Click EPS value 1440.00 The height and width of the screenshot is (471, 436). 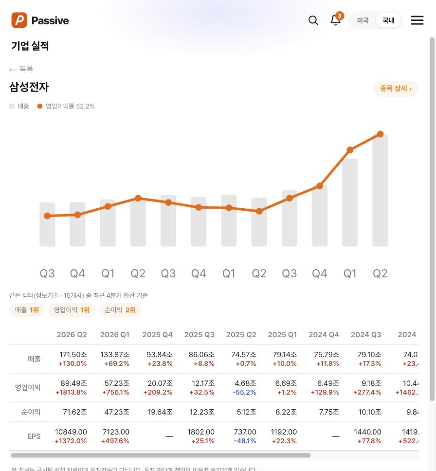pos(367,432)
